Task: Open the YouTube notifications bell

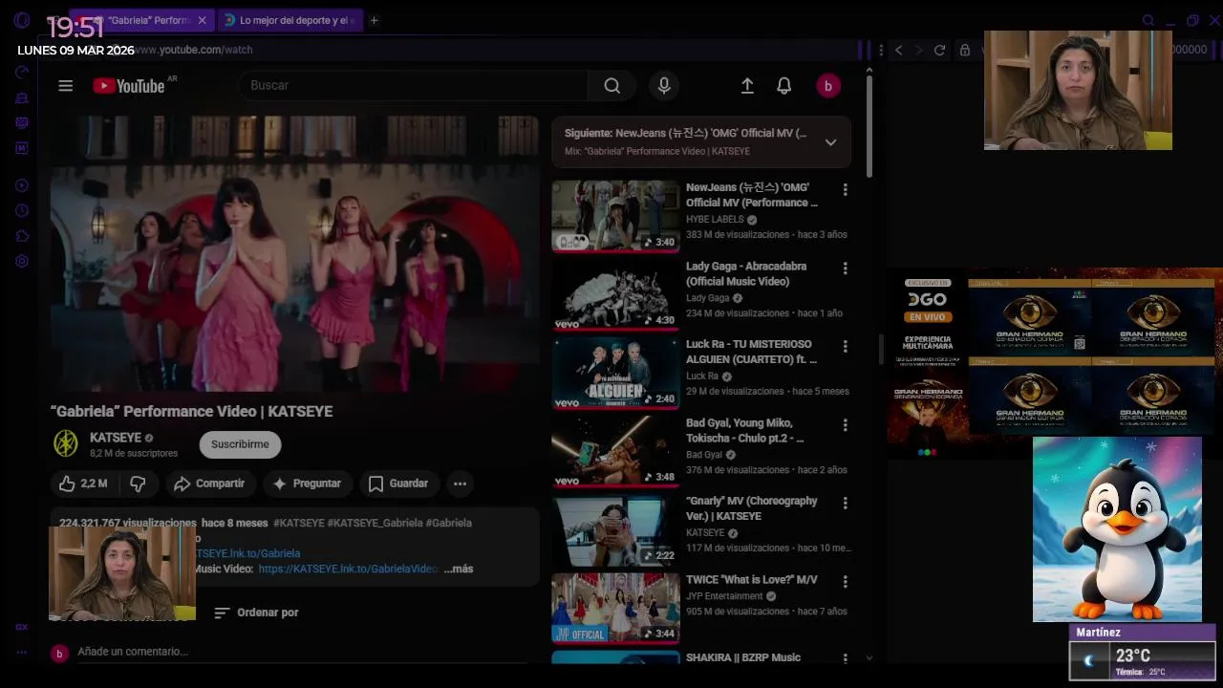Action: [783, 86]
